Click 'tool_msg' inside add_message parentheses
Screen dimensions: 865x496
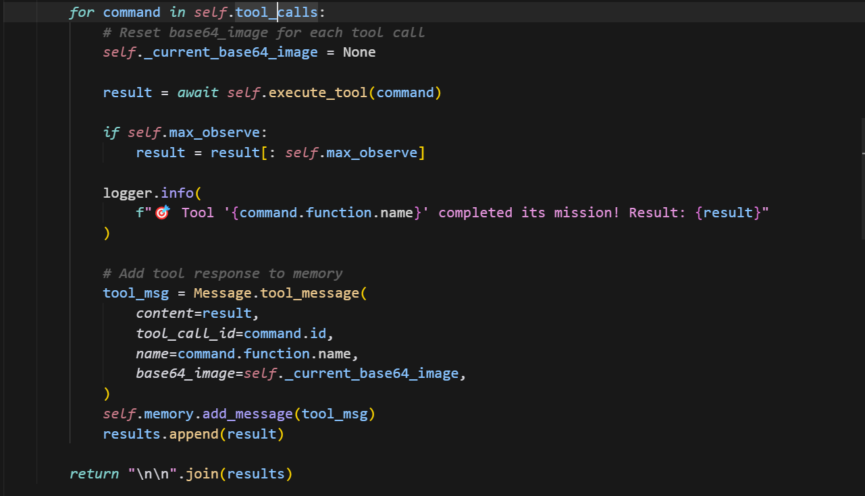(x=334, y=414)
